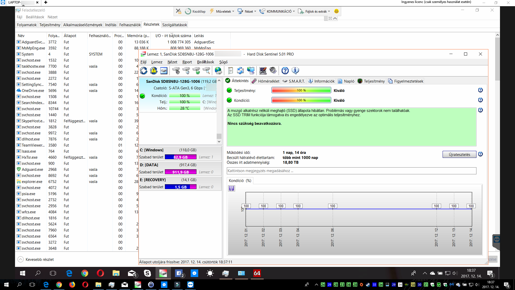Sort Task Manager by the Név column header
Image resolution: width=515 pixels, height=290 pixels.
pyautogui.click(x=31, y=36)
